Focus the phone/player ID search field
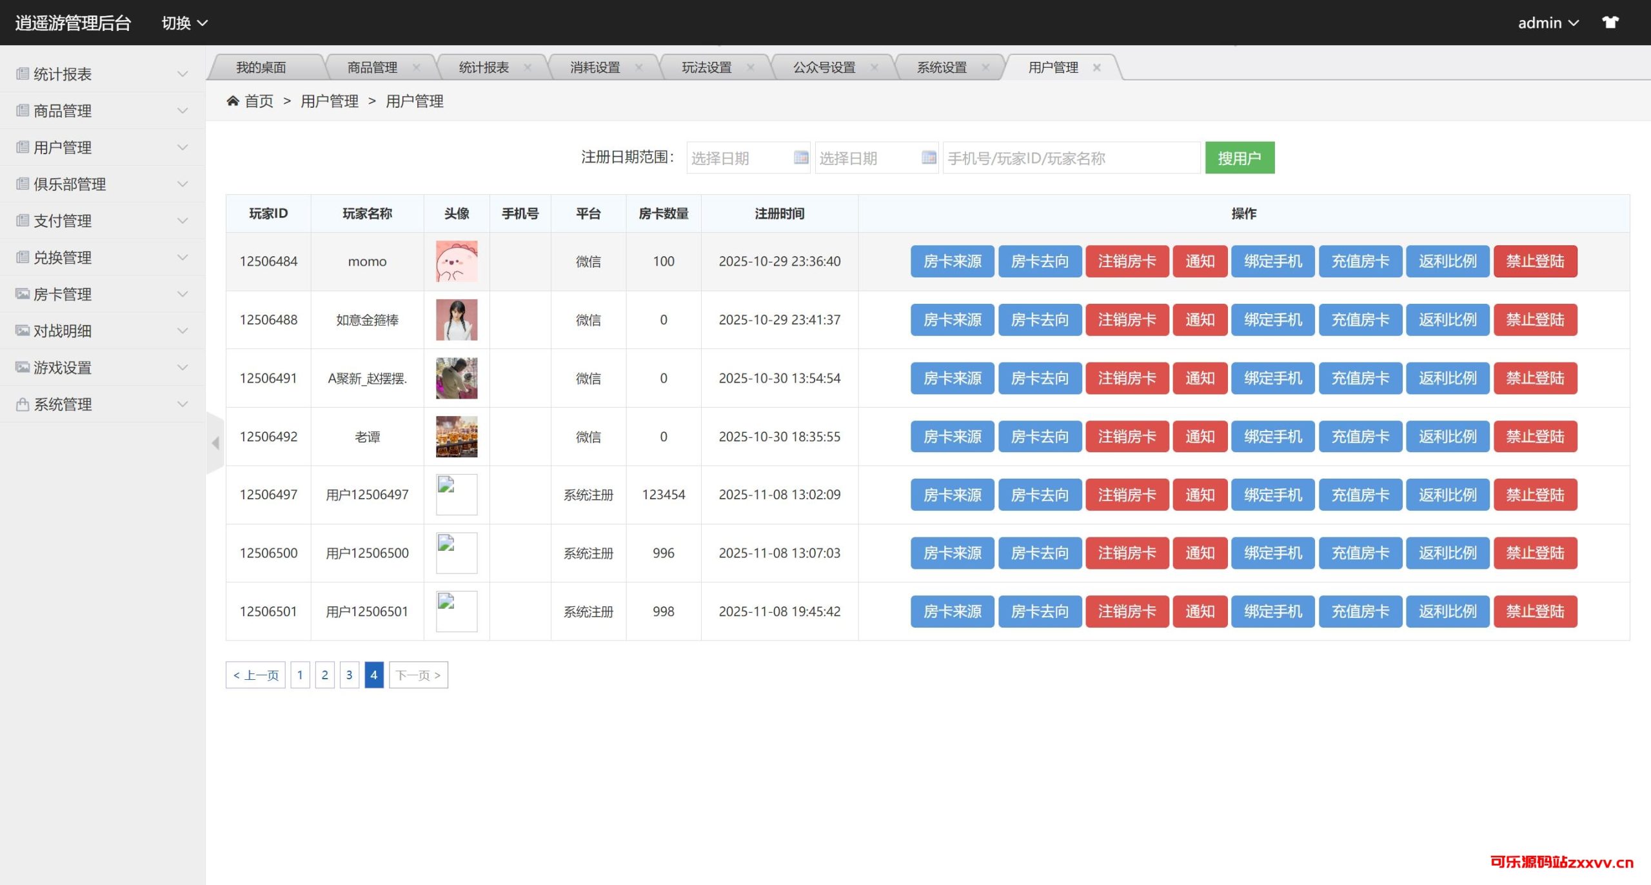This screenshot has width=1651, height=885. coord(1071,158)
